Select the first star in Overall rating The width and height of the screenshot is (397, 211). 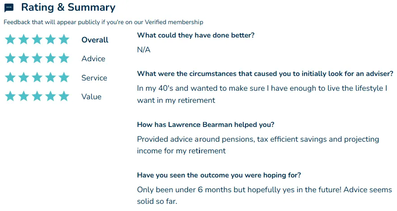[x=10, y=39]
